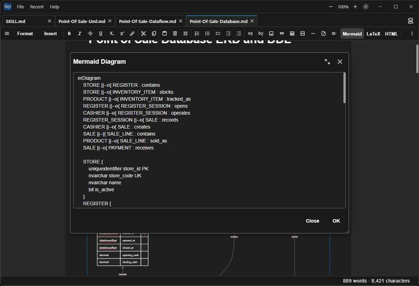Click the Close button in the dialog

(312, 221)
